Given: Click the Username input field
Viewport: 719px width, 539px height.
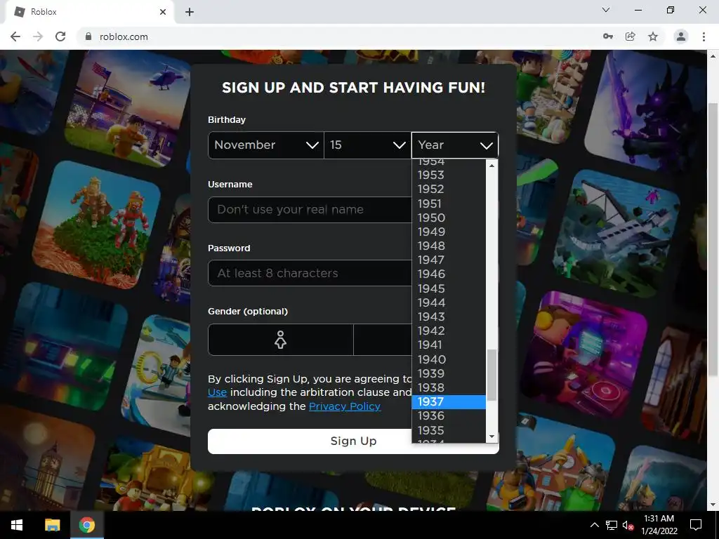Looking at the screenshot, I should tap(310, 210).
